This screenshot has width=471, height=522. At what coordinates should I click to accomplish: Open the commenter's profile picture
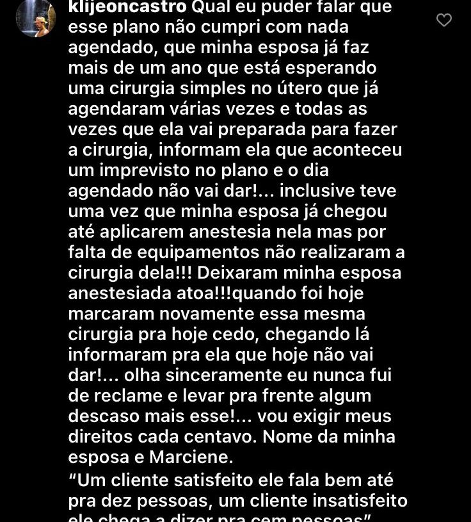click(36, 17)
